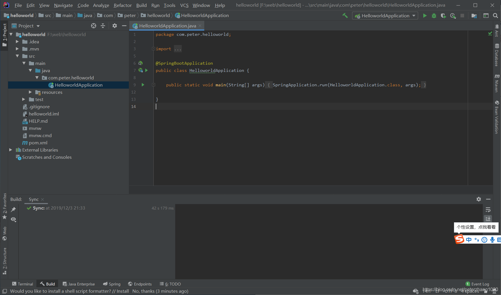Screen dimensions: 501x295
Task: Click run gutter arrow on main method line 9
Action: (x=143, y=85)
